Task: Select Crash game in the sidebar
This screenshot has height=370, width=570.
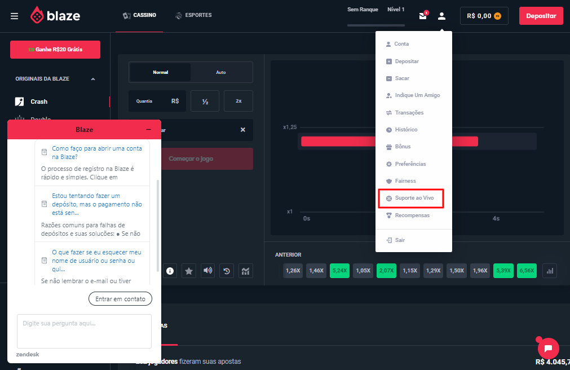Action: (39, 102)
